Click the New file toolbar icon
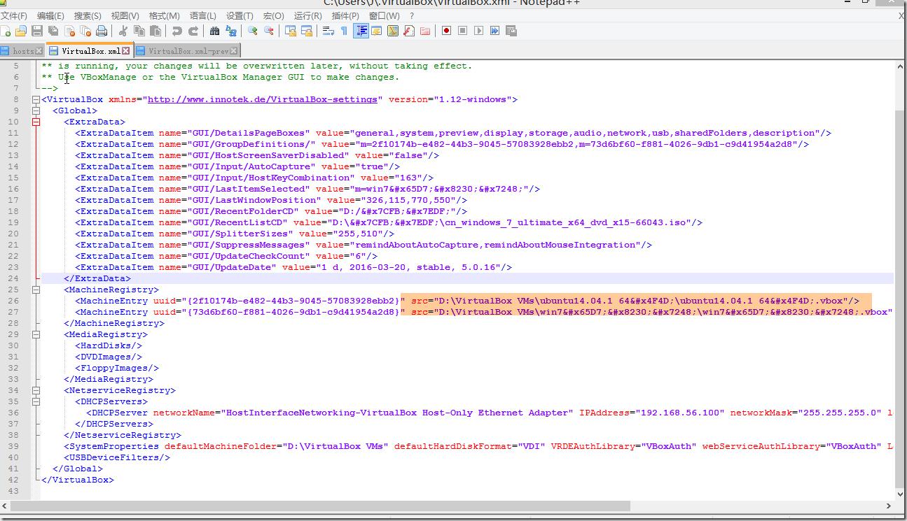907x521 pixels. [x=6, y=31]
